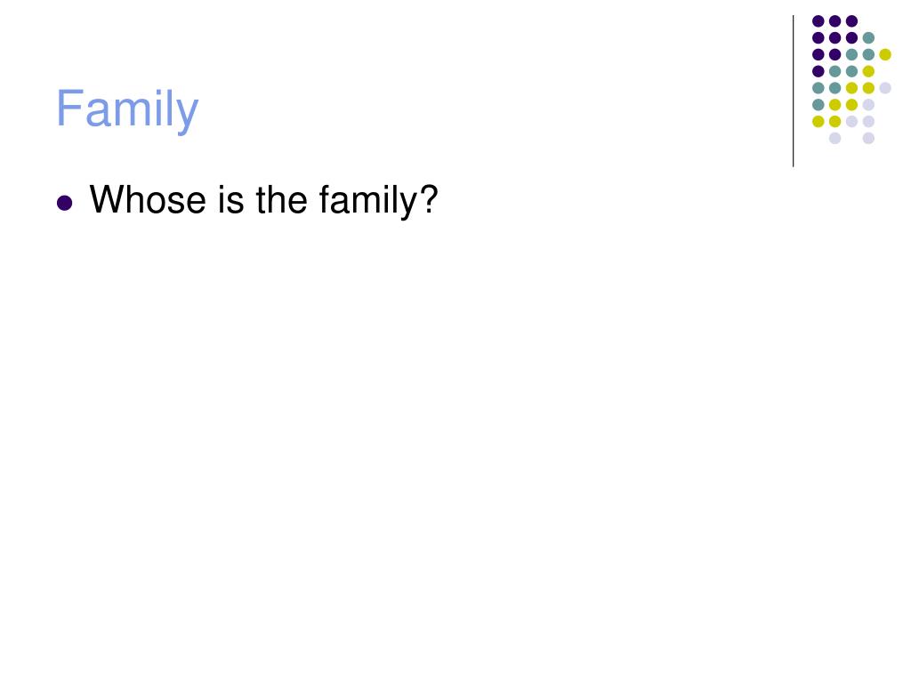This screenshot has width=911, height=683.
Task: Click the yellow dot ending the third dot row
Action: (885, 54)
